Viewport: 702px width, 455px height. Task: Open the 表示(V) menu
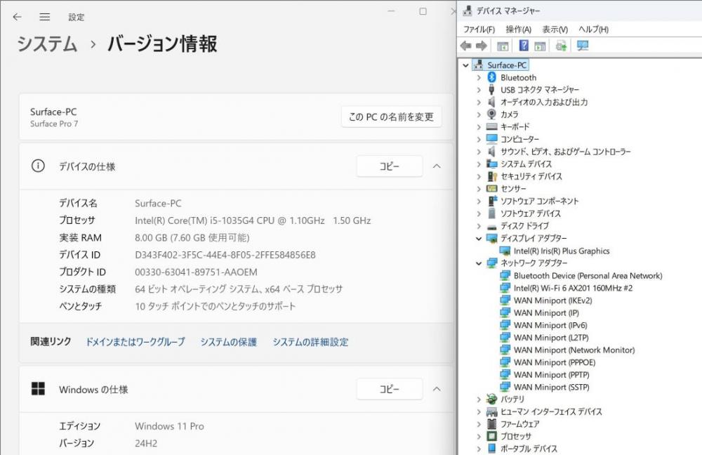(555, 29)
